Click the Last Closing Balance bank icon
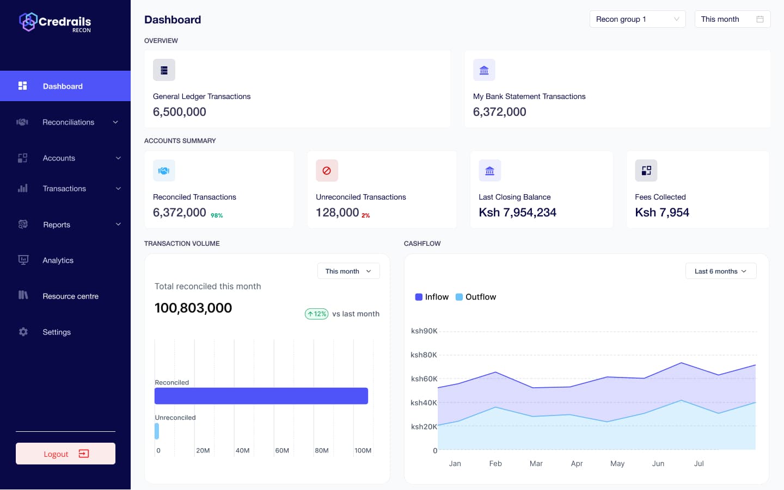Screen dimensions: 784x490 (489, 171)
